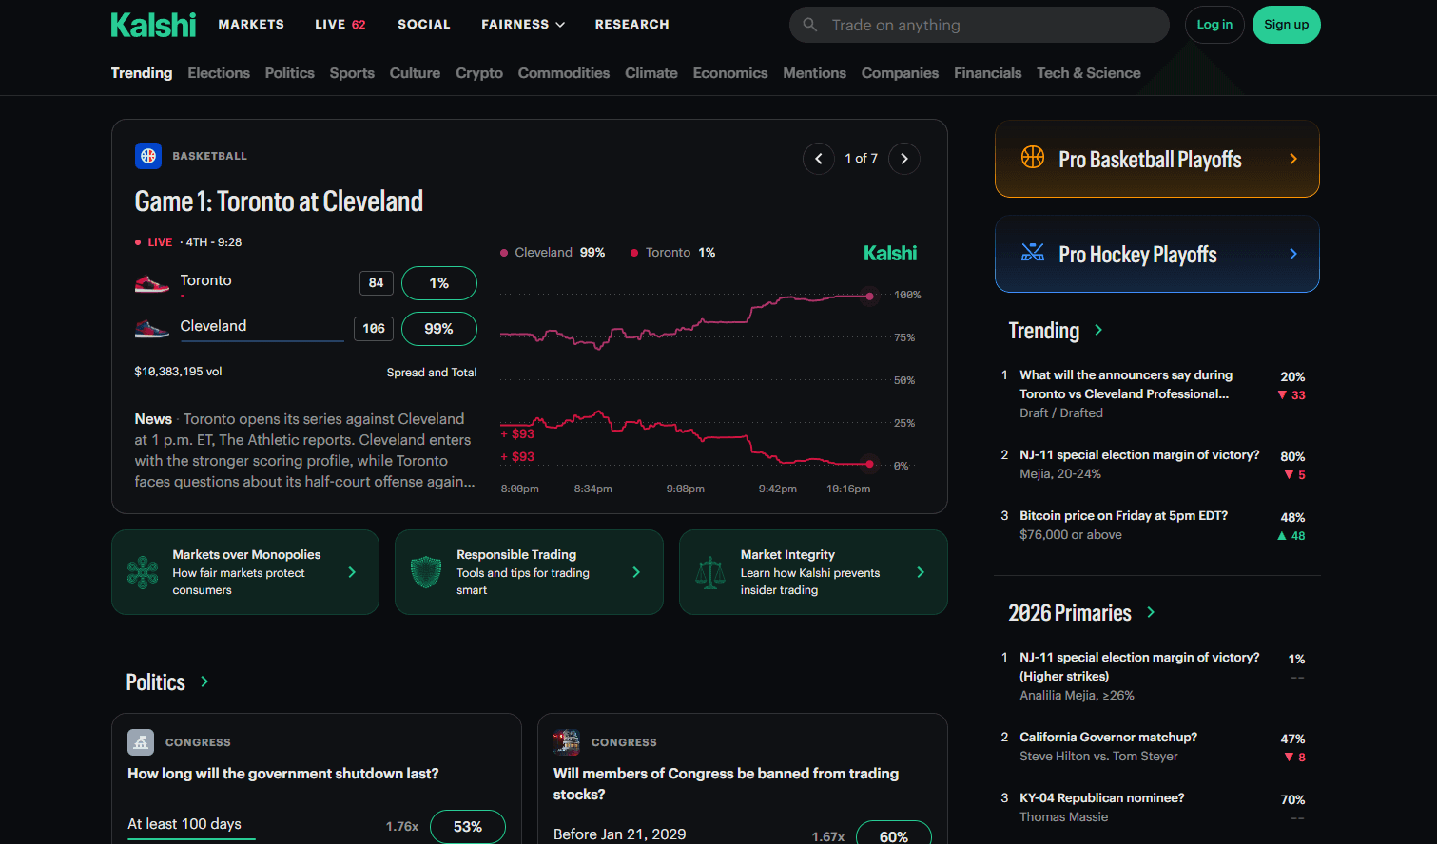Open How long will the government shutdown last
This screenshot has height=844, width=1437.
283,774
